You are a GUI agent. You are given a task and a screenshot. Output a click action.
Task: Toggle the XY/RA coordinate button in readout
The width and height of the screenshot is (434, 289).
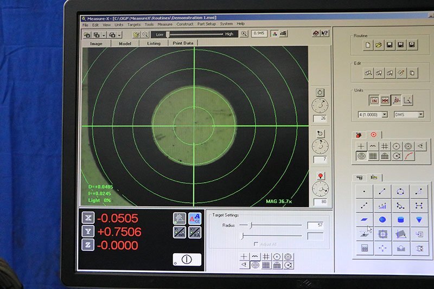point(195,232)
